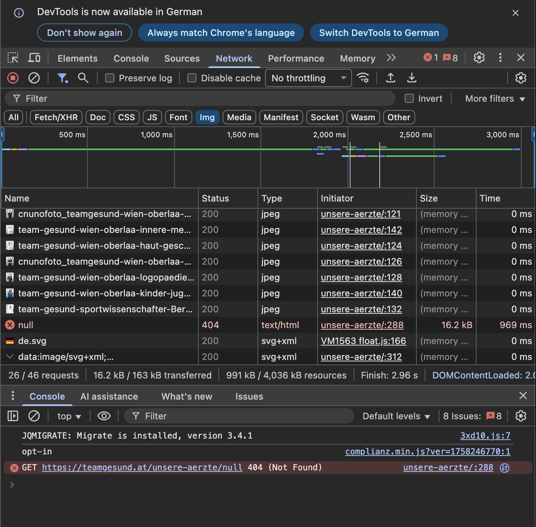Clear the network log
This screenshot has width=536, height=527.
point(34,78)
